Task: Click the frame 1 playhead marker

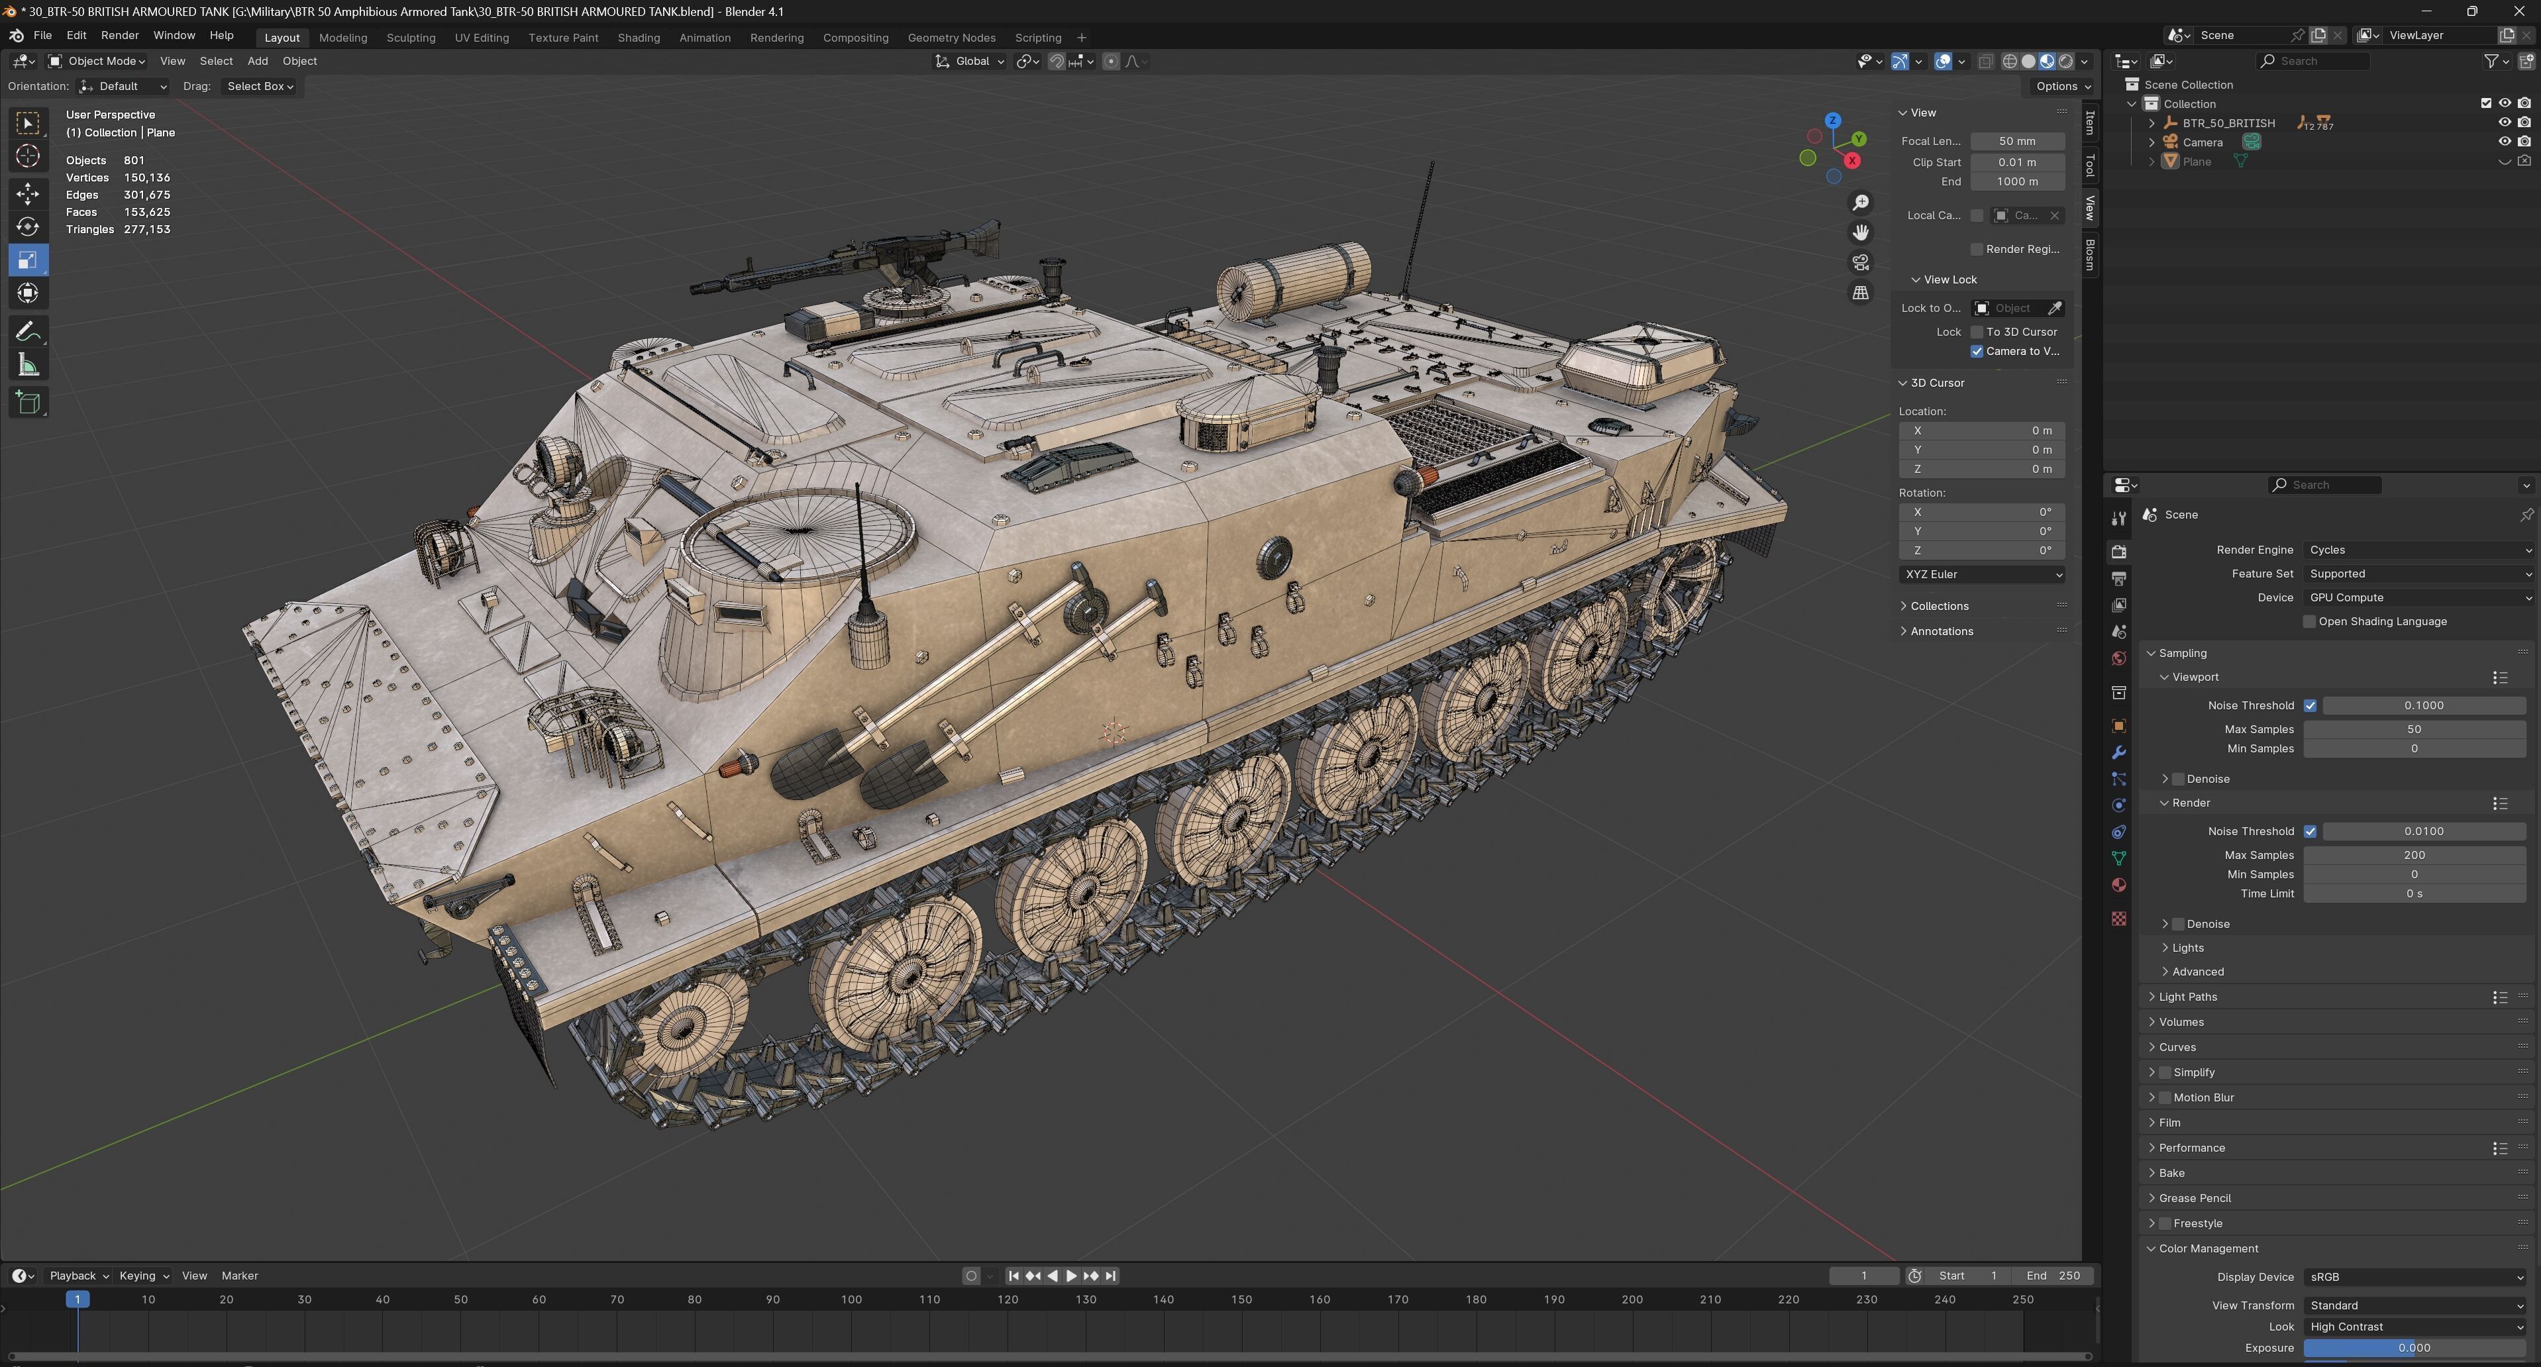Action: coord(78,1300)
